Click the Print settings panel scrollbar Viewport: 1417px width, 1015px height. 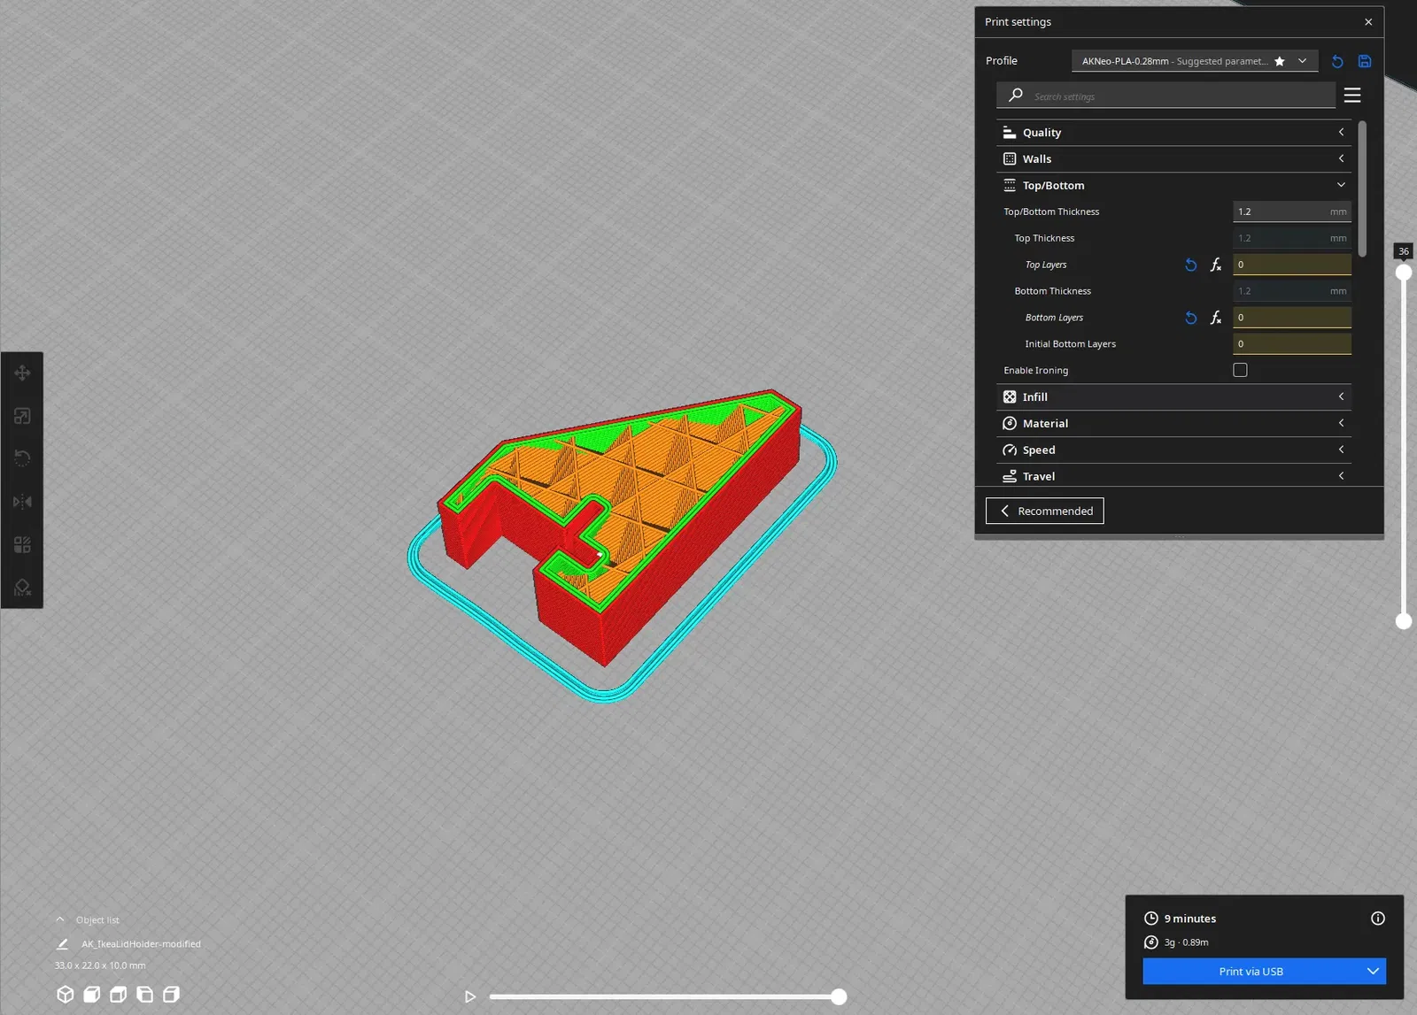pyautogui.click(x=1362, y=188)
